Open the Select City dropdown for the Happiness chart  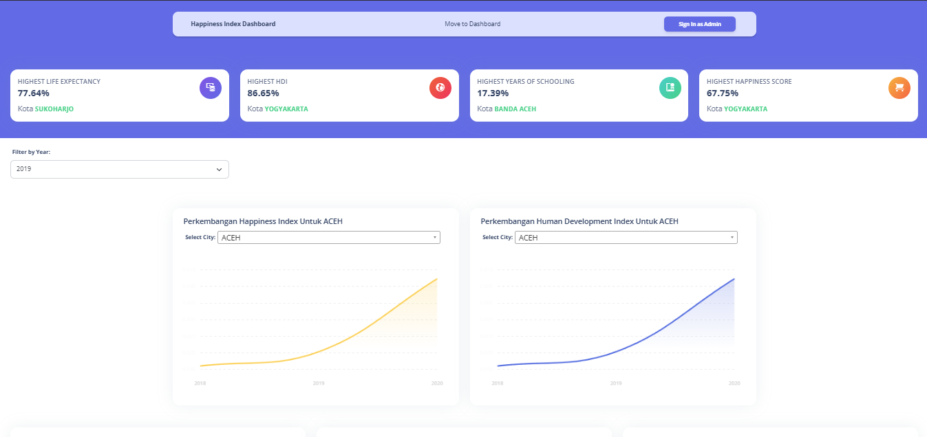[x=328, y=237]
